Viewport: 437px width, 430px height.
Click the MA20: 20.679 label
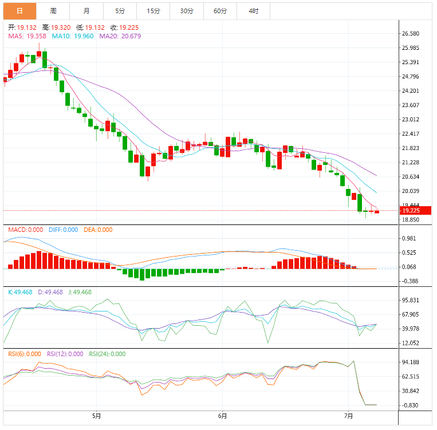click(120, 36)
